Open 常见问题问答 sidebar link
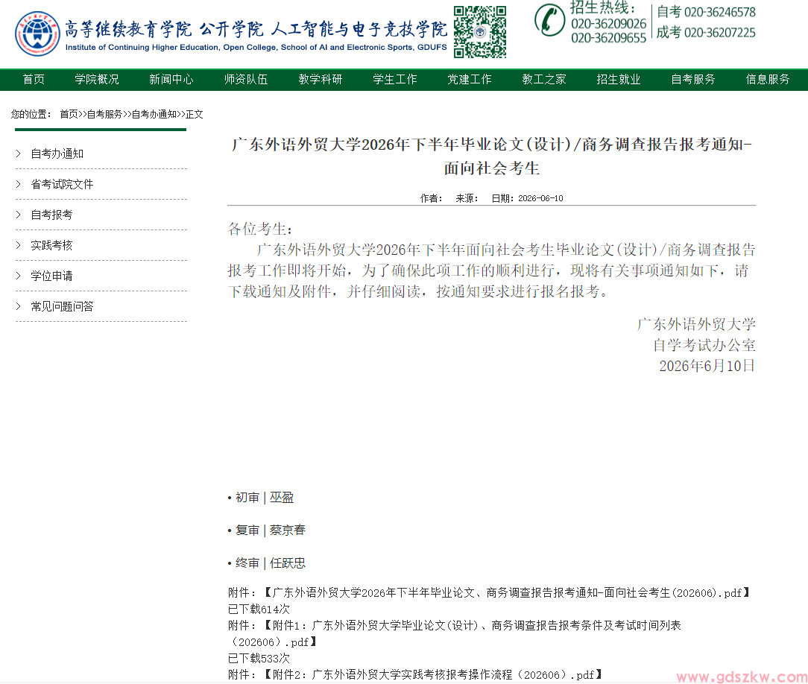This screenshot has width=808, height=684. [x=63, y=306]
